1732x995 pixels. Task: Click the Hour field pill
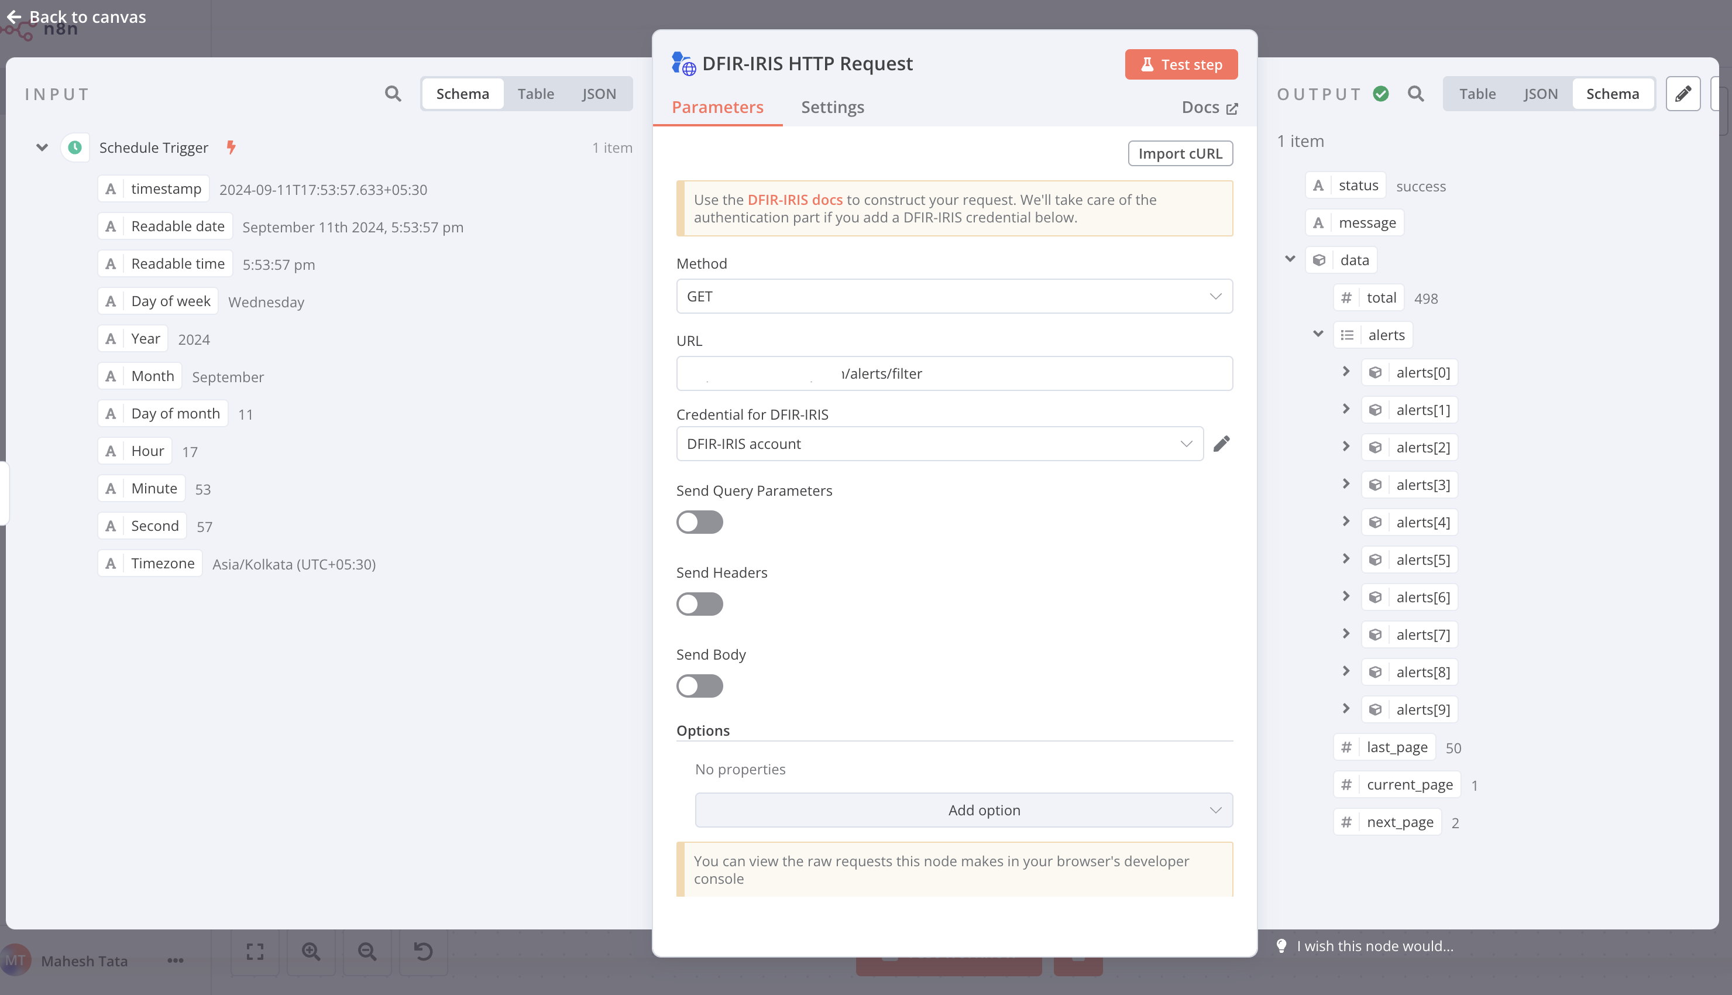pos(135,451)
